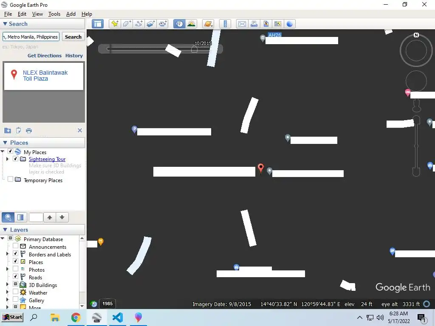The image size is (435, 326).
Task: Click the blue Earth globe toolbar icon
Action: coord(290,24)
